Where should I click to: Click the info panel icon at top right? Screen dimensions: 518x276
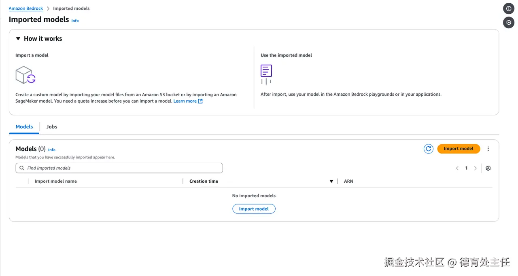[509, 8]
